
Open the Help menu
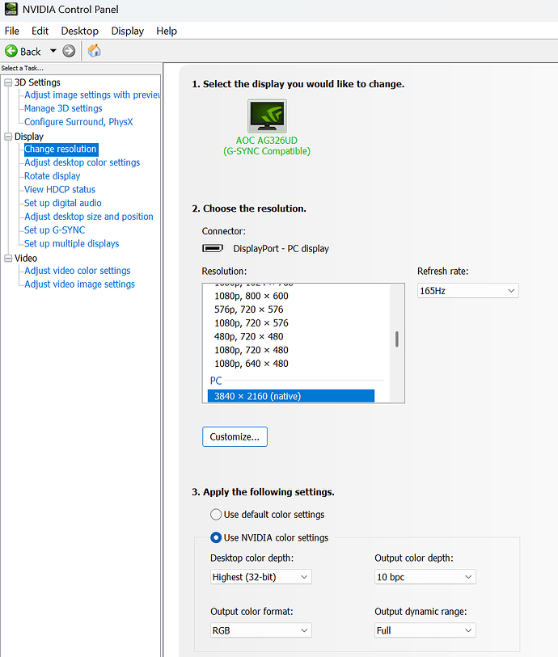(167, 31)
